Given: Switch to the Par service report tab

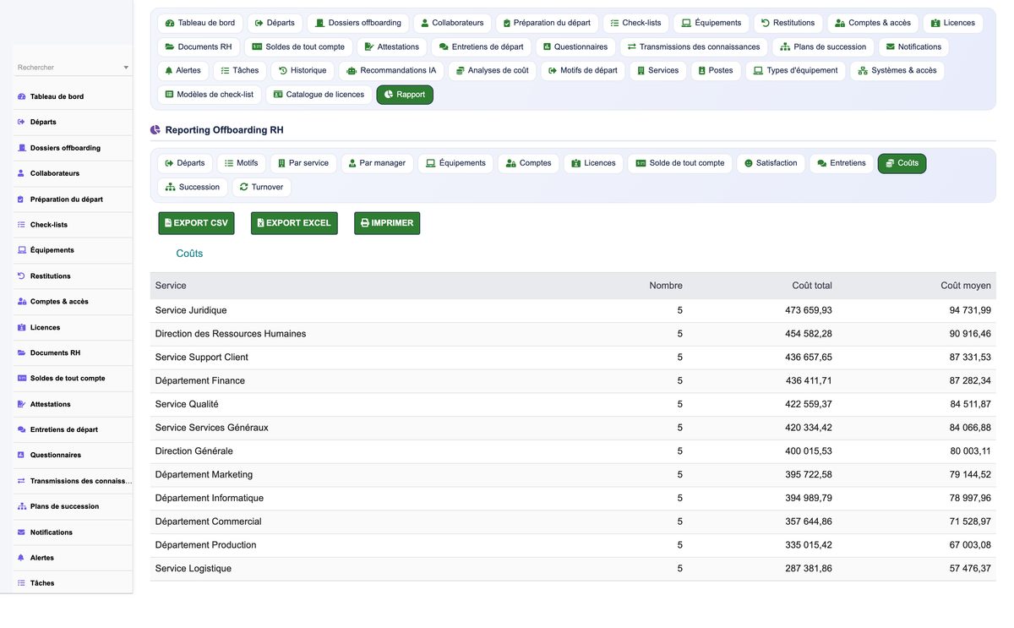Looking at the screenshot, I should coord(303,163).
